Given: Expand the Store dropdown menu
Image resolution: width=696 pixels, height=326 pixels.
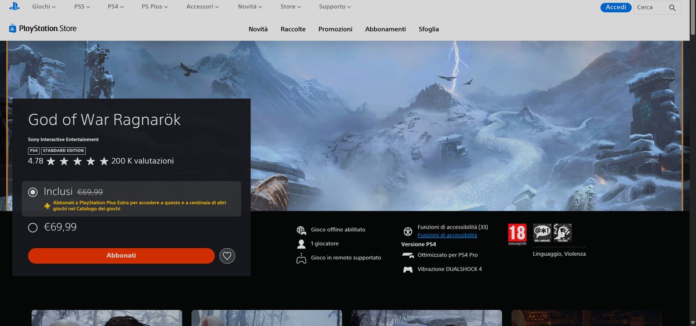Looking at the screenshot, I should tap(291, 7).
